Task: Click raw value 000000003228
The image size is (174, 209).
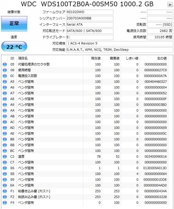Action: point(156,197)
